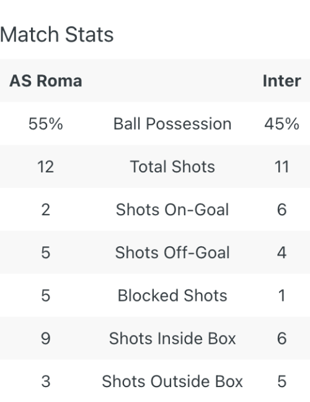Image resolution: width=310 pixels, height=402 pixels.
Task: Click Inter's 45% possession value
Action: (282, 124)
